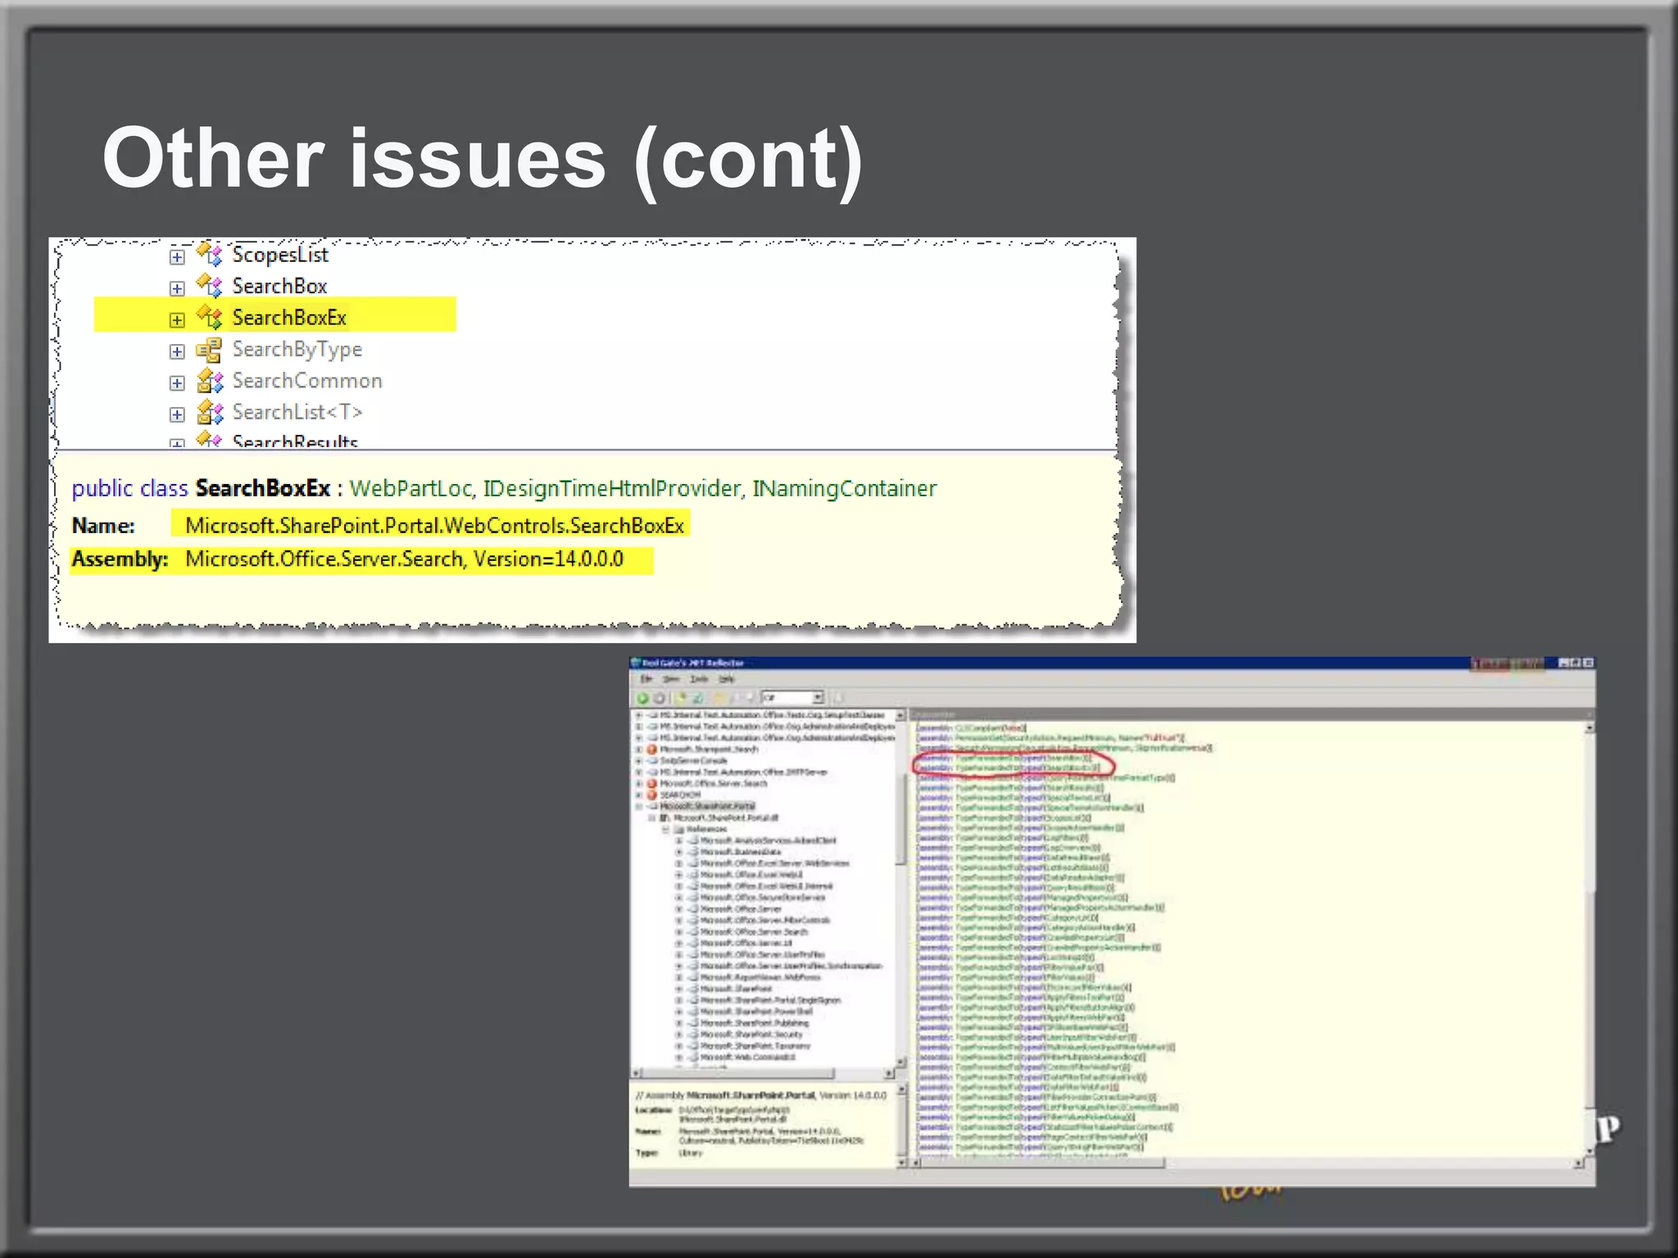Click the red SEARCHOM assembly icon
The width and height of the screenshot is (1678, 1258).
pos(652,794)
